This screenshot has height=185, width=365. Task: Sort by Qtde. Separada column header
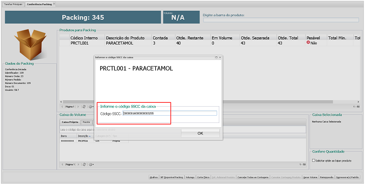click(x=258, y=38)
